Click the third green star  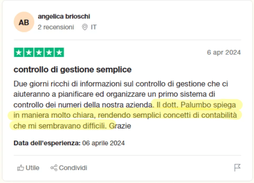coord(39,53)
